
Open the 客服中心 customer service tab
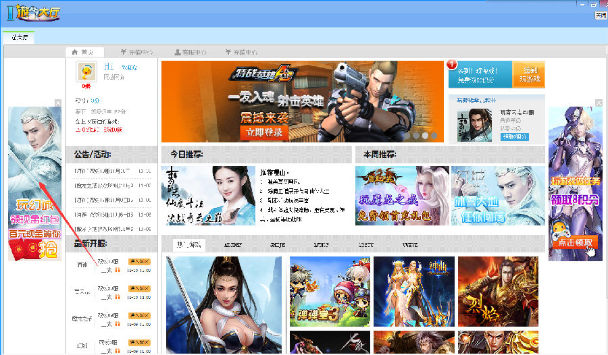pos(190,52)
